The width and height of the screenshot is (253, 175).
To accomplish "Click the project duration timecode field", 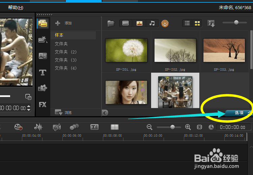I will tap(233, 127).
